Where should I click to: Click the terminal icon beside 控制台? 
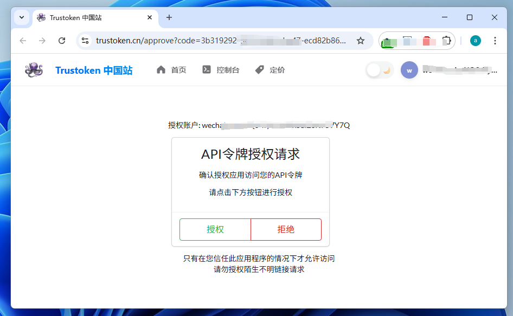pos(207,70)
